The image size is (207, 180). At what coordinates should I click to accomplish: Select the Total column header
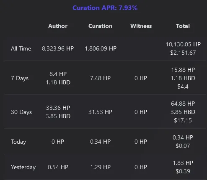click(x=183, y=26)
